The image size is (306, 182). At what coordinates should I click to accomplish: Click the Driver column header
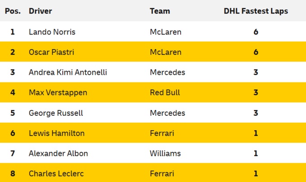click(x=40, y=11)
